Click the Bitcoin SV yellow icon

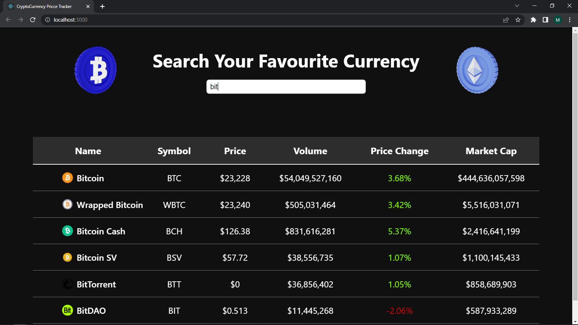click(x=68, y=257)
